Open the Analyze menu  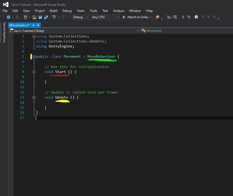click(118, 11)
